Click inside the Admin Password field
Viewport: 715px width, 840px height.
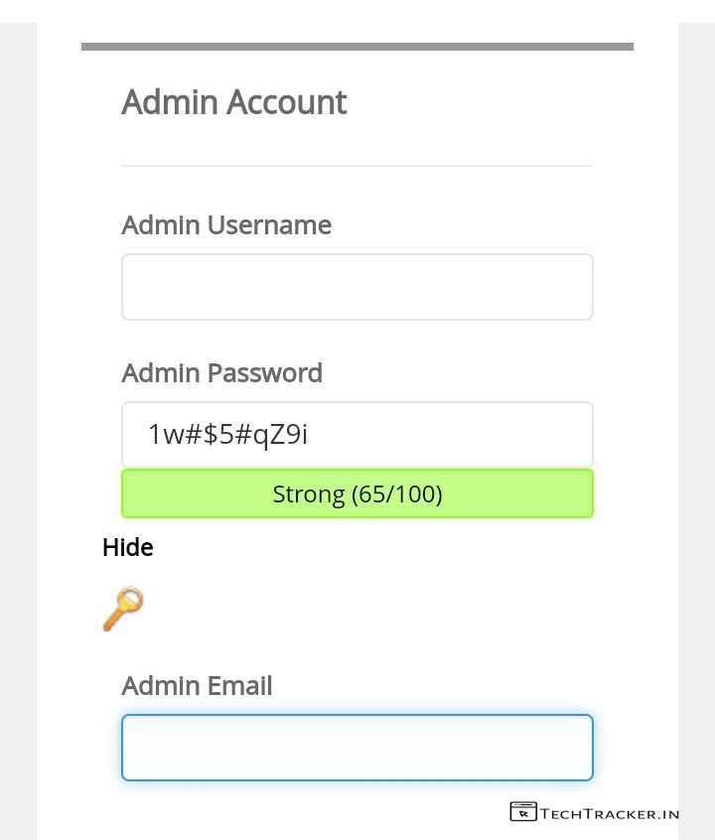coord(447,435)
